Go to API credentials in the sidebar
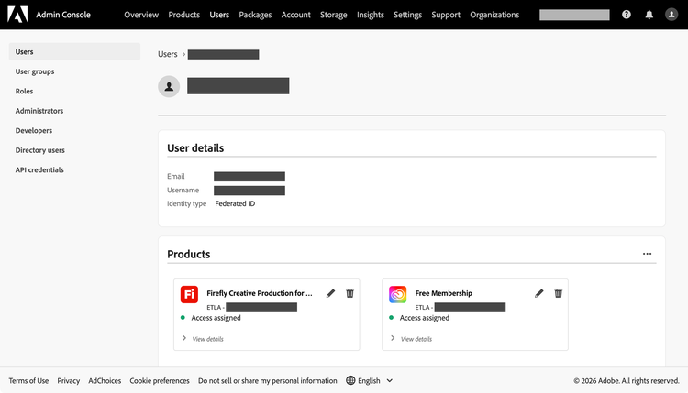 pos(39,170)
